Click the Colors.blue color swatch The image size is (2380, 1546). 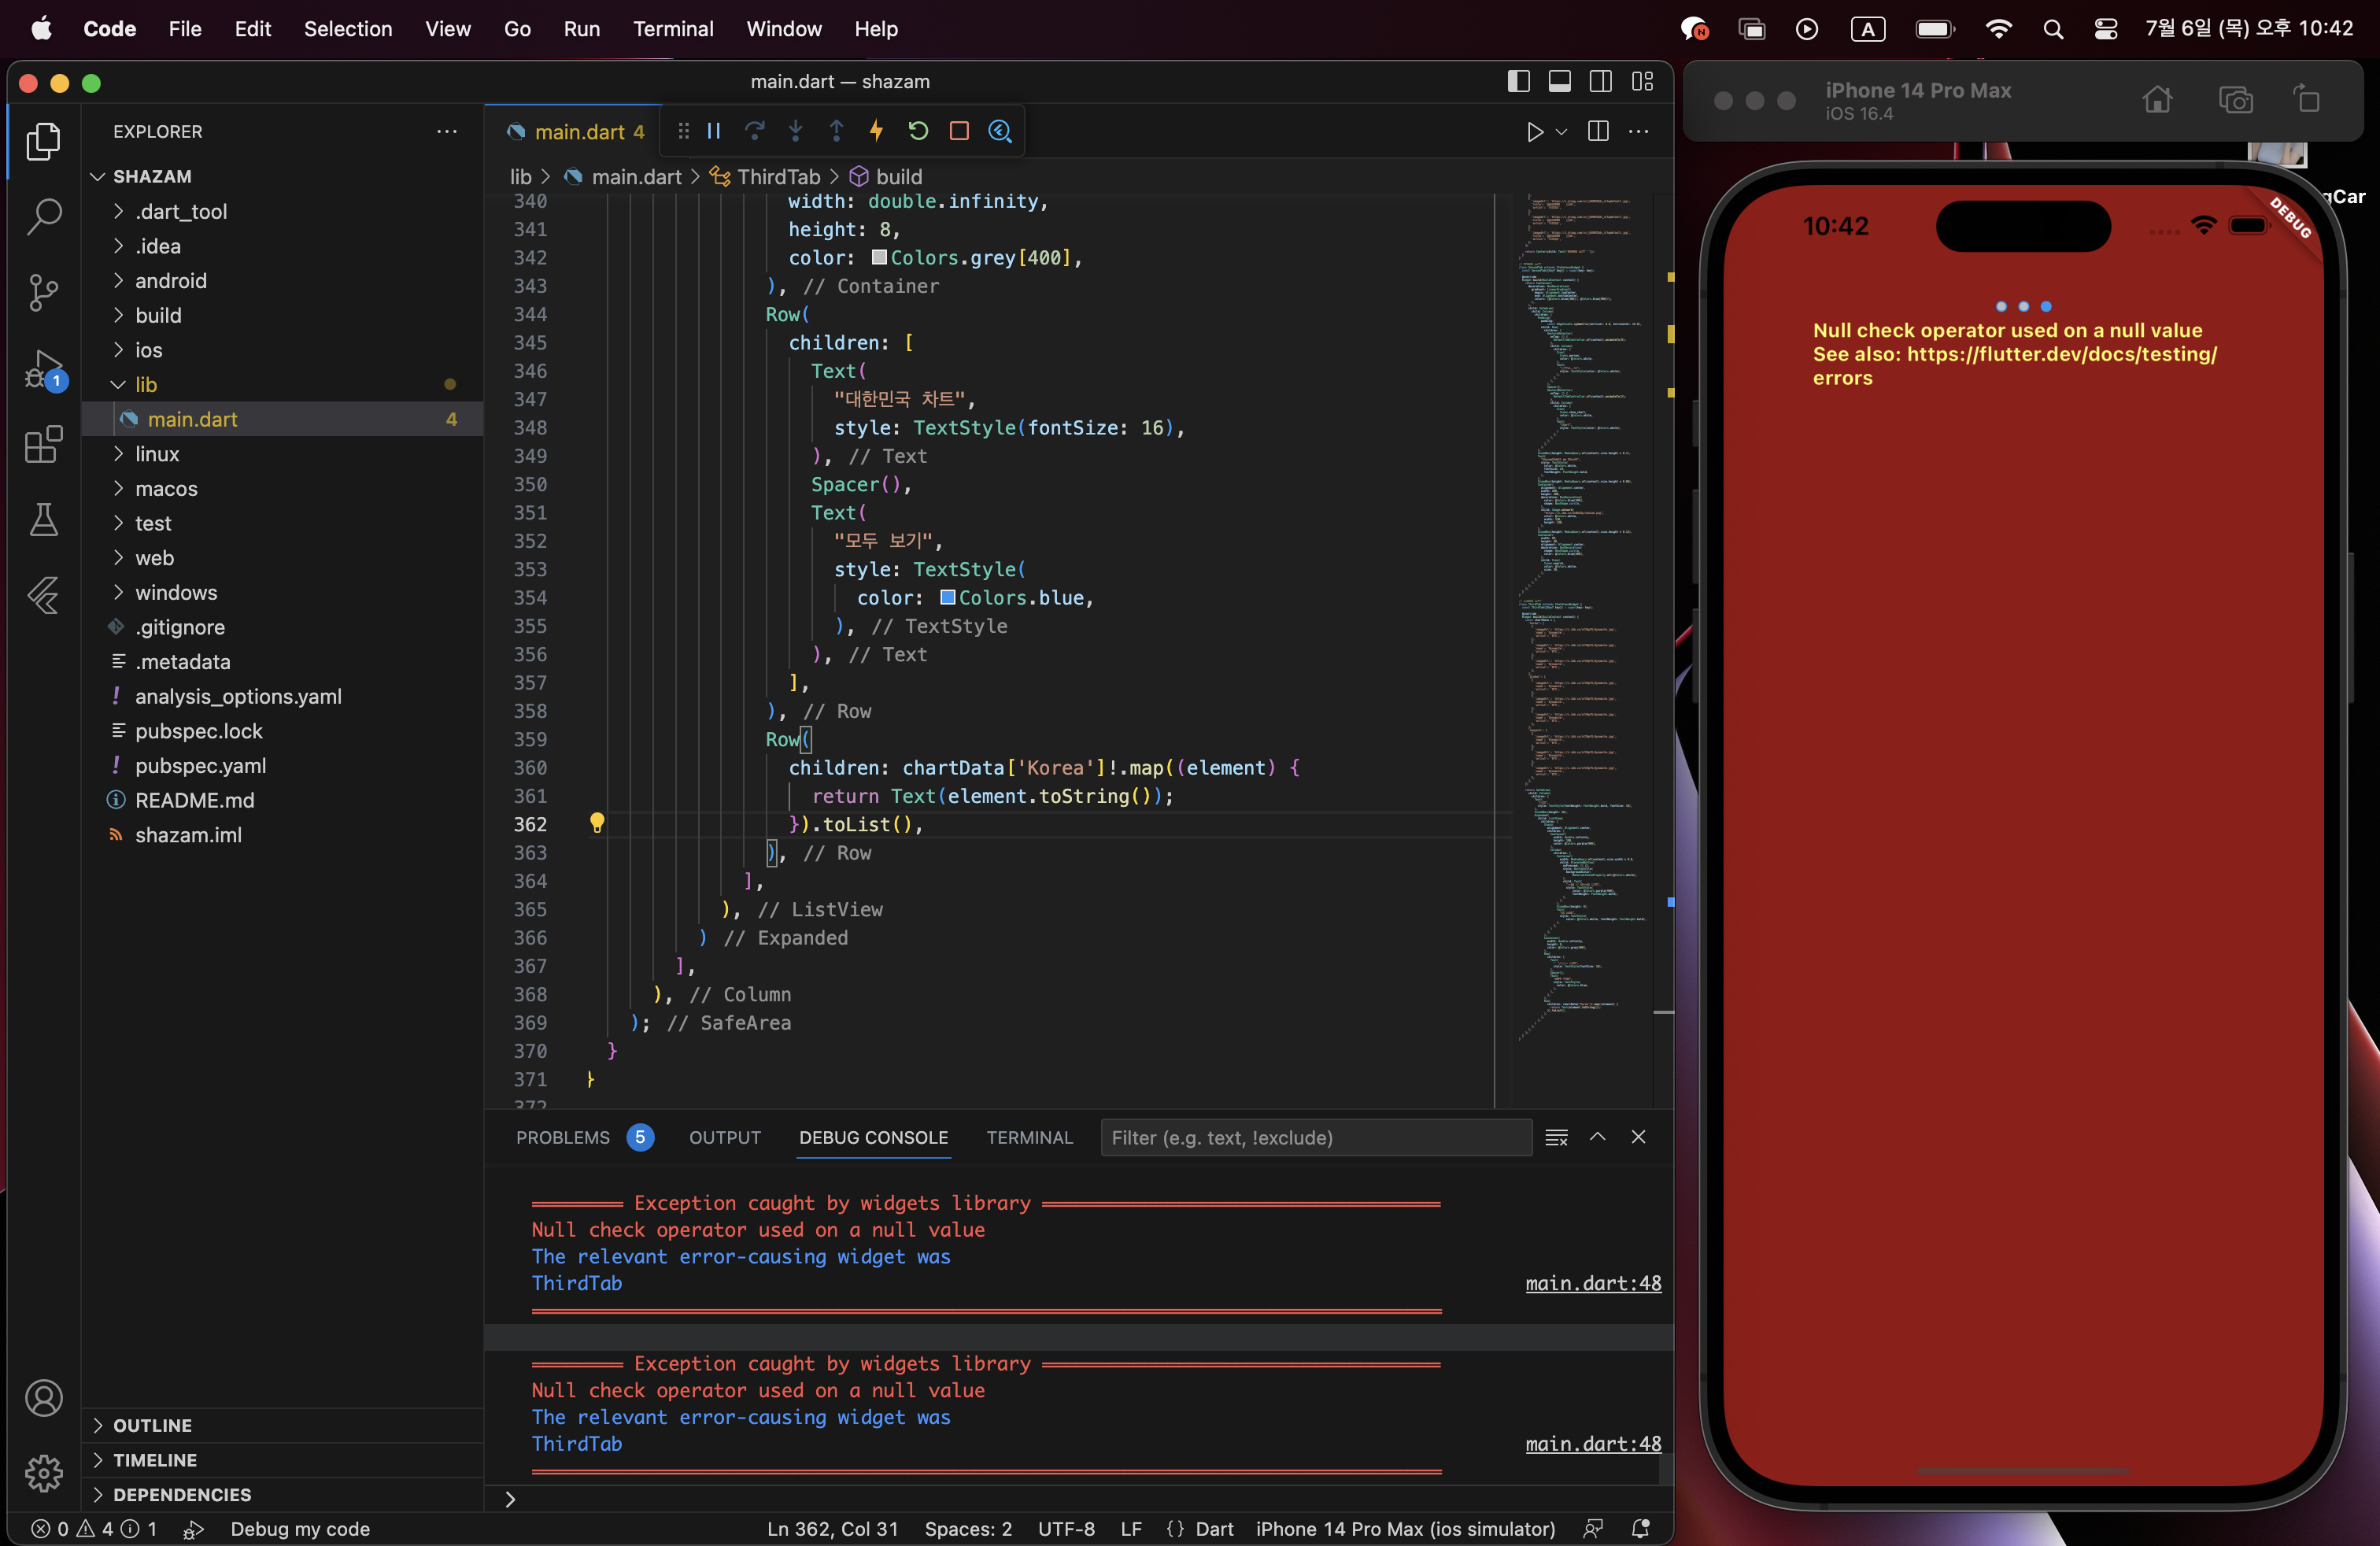click(x=947, y=597)
